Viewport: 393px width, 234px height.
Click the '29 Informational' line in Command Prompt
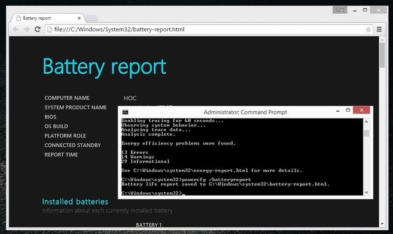click(146, 162)
